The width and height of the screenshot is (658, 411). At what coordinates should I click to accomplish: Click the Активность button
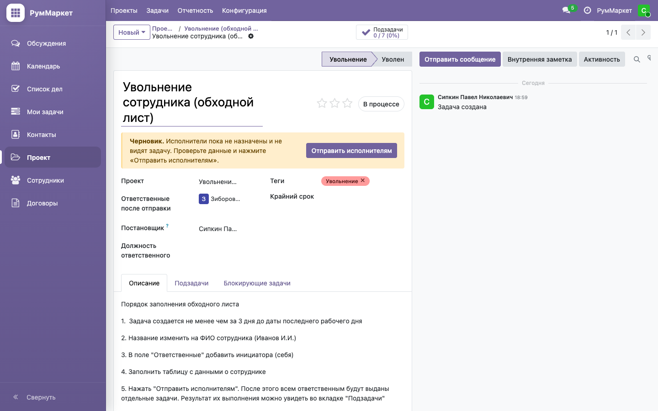pyautogui.click(x=602, y=59)
